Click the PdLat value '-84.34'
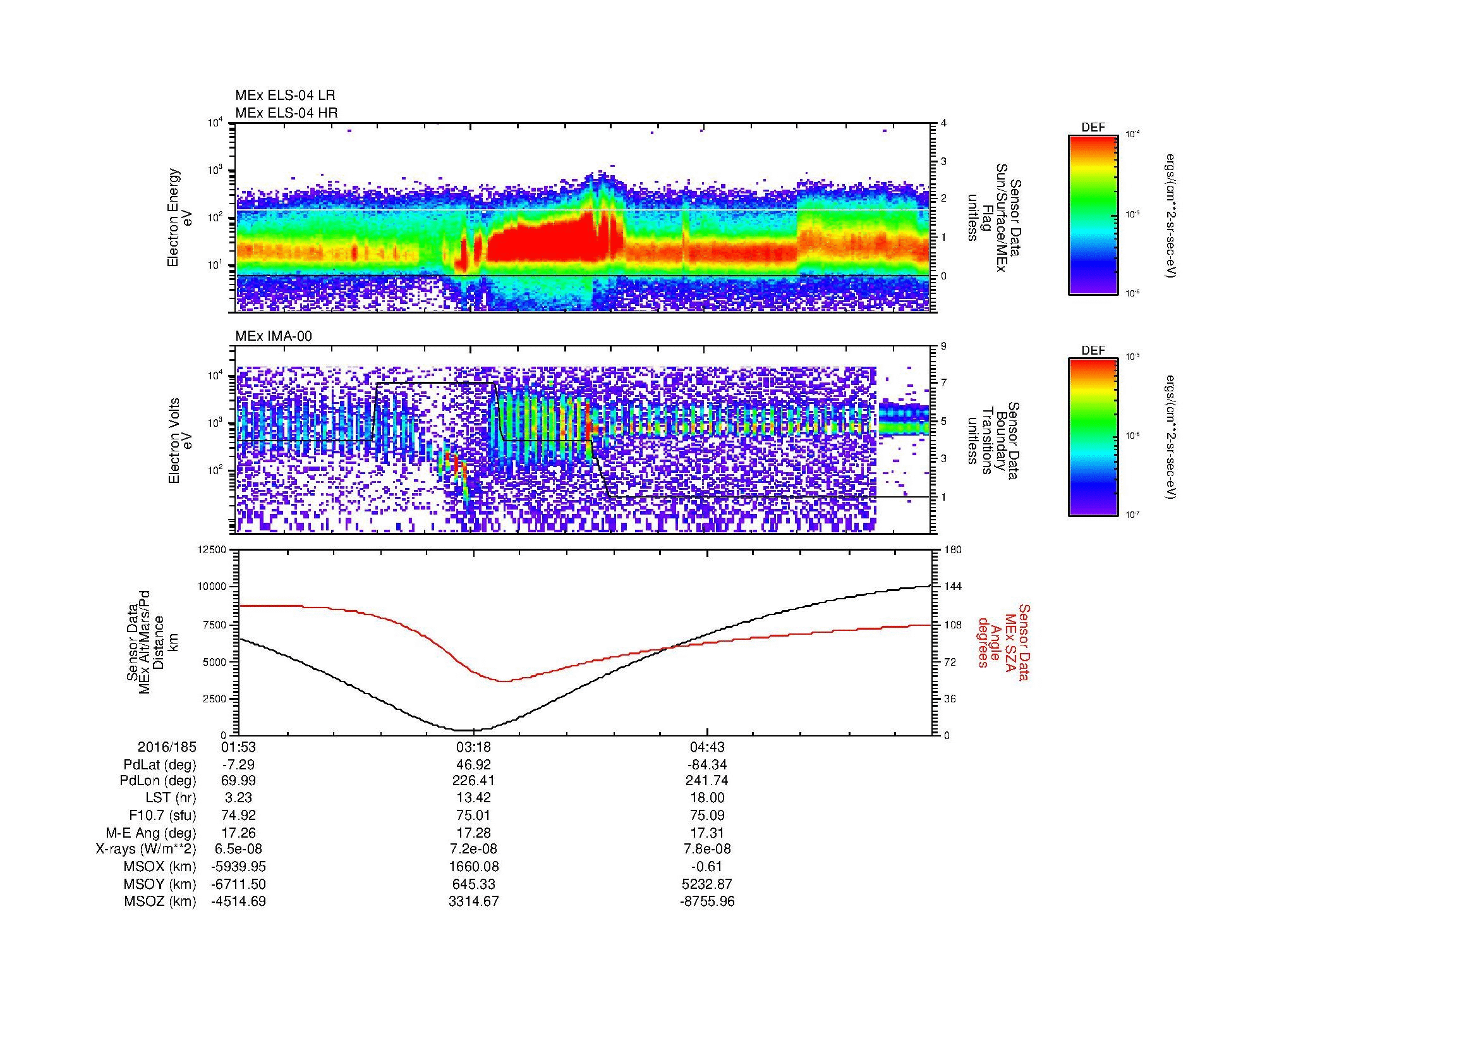1478x1045 pixels. point(708,765)
